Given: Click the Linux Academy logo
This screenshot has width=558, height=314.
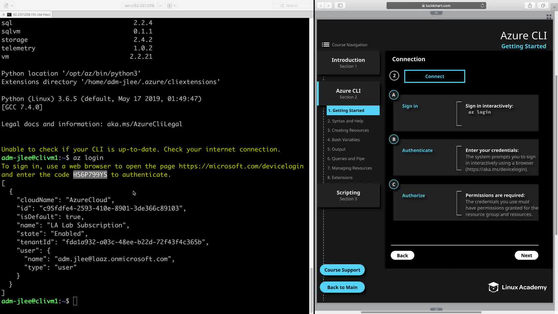Looking at the screenshot, I should pos(517,287).
